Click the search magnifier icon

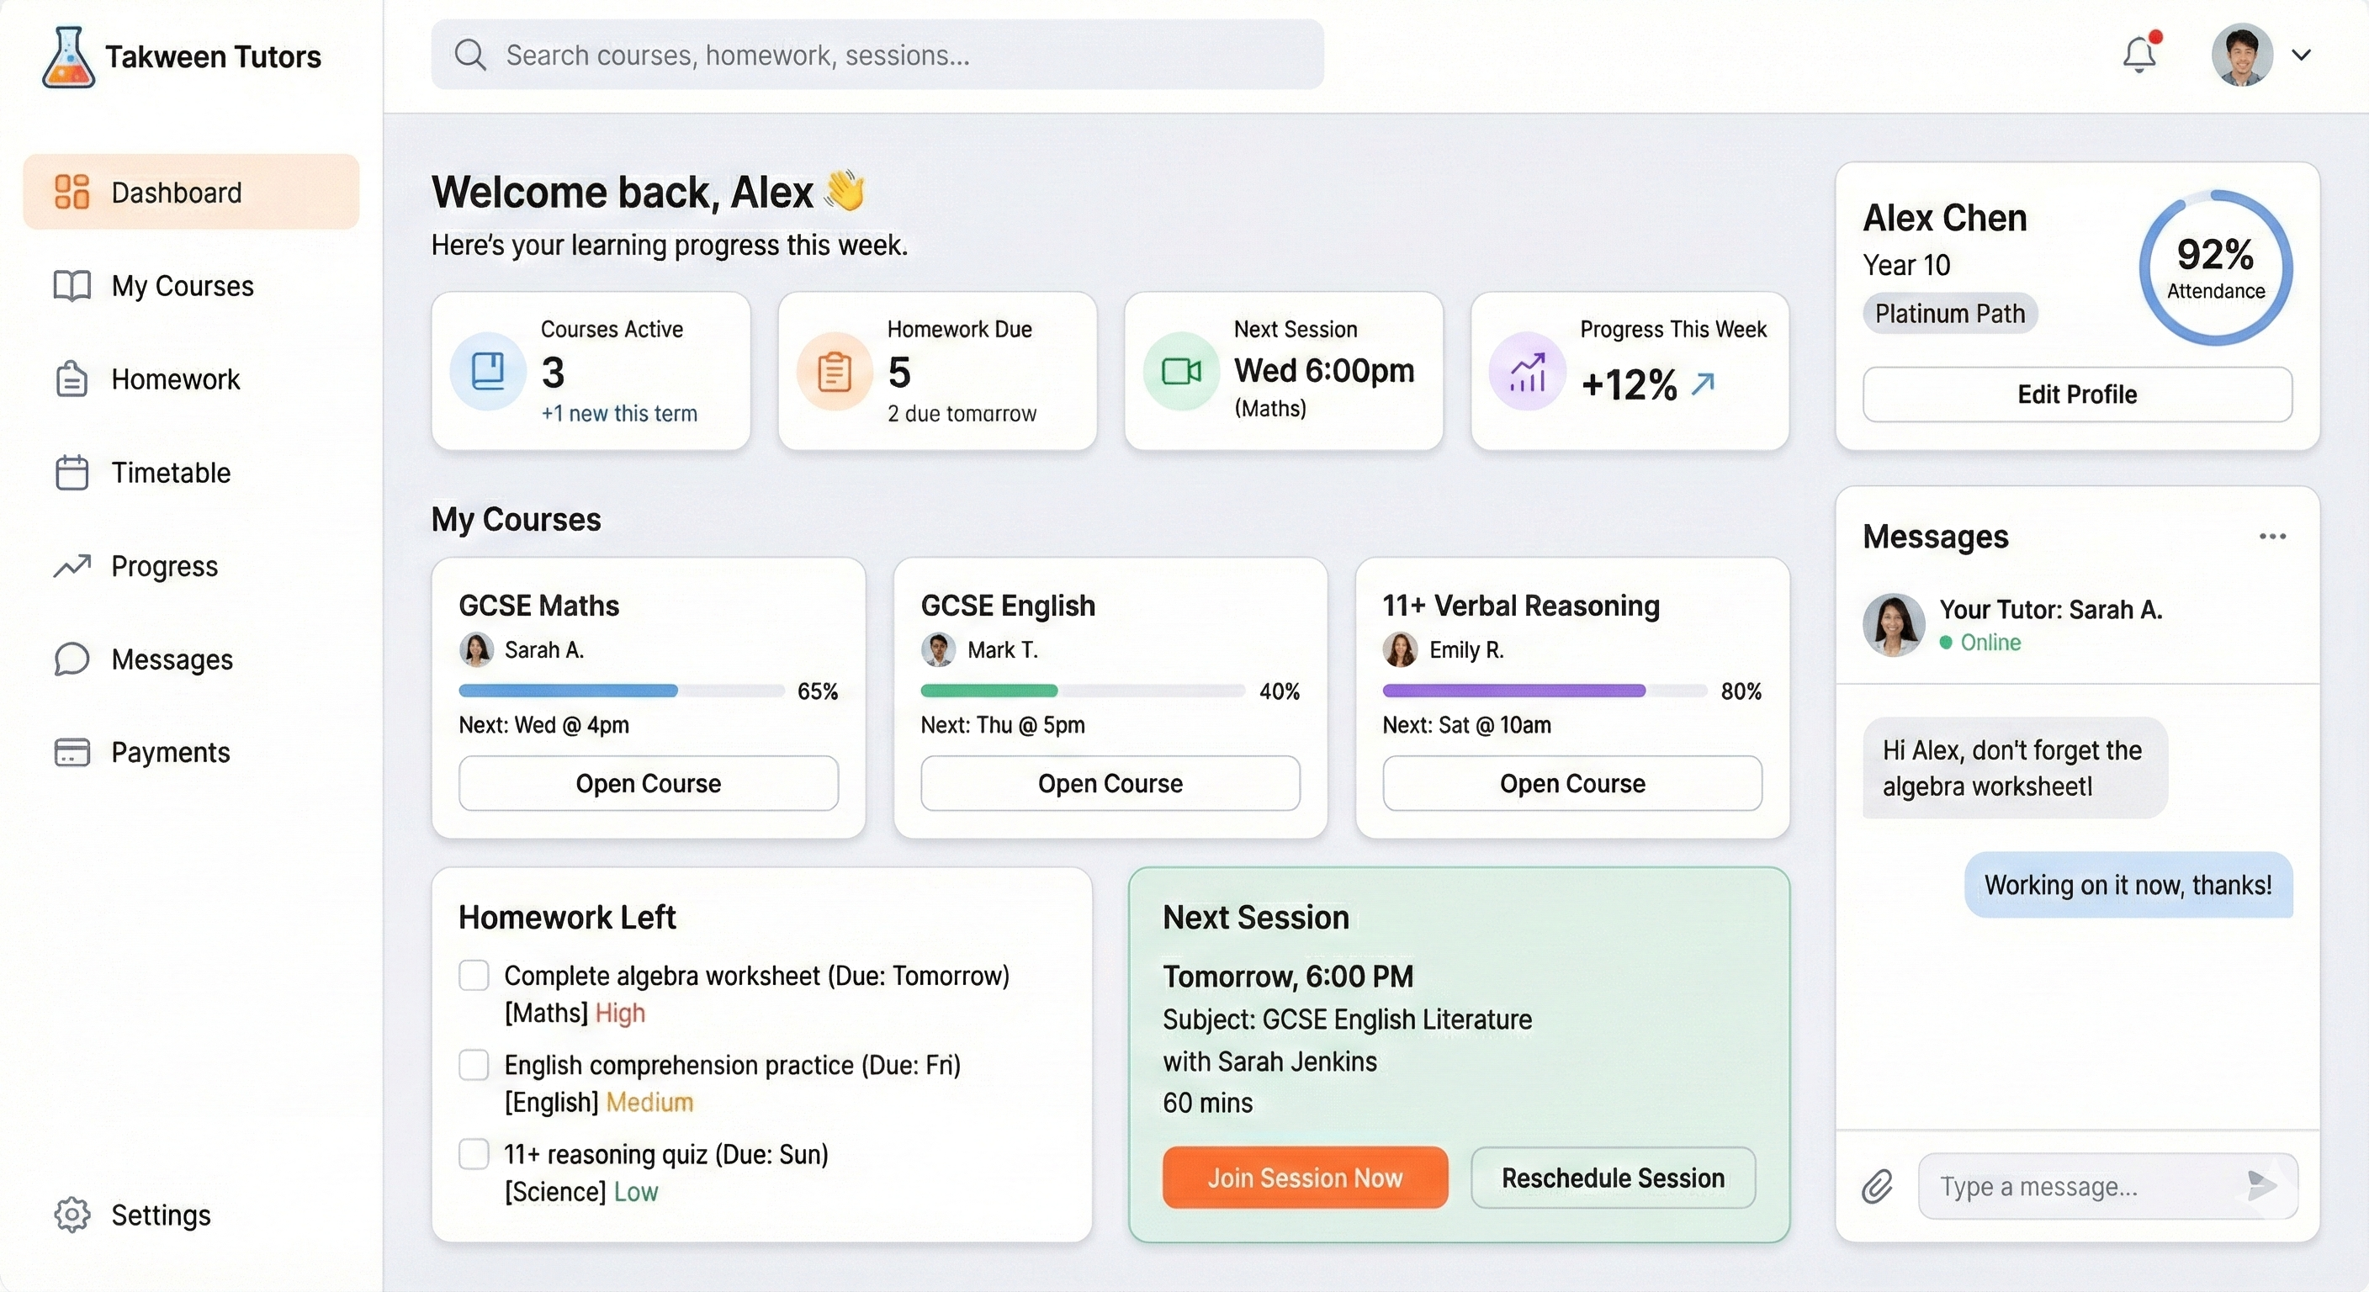point(470,56)
